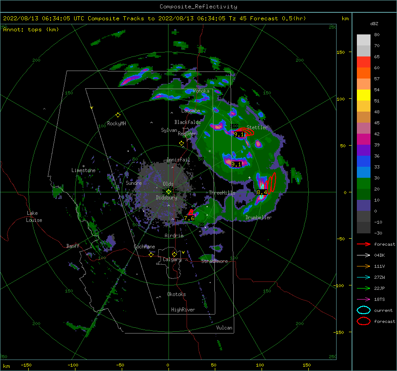
Task: Select storm top label 9.1
Action: [x=239, y=135]
